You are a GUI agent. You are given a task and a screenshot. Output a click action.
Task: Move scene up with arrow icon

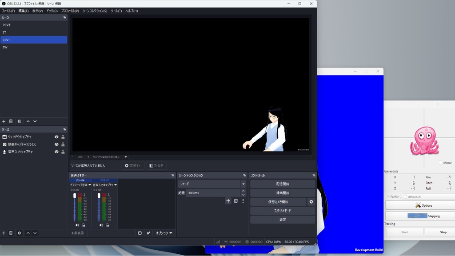coord(28,121)
